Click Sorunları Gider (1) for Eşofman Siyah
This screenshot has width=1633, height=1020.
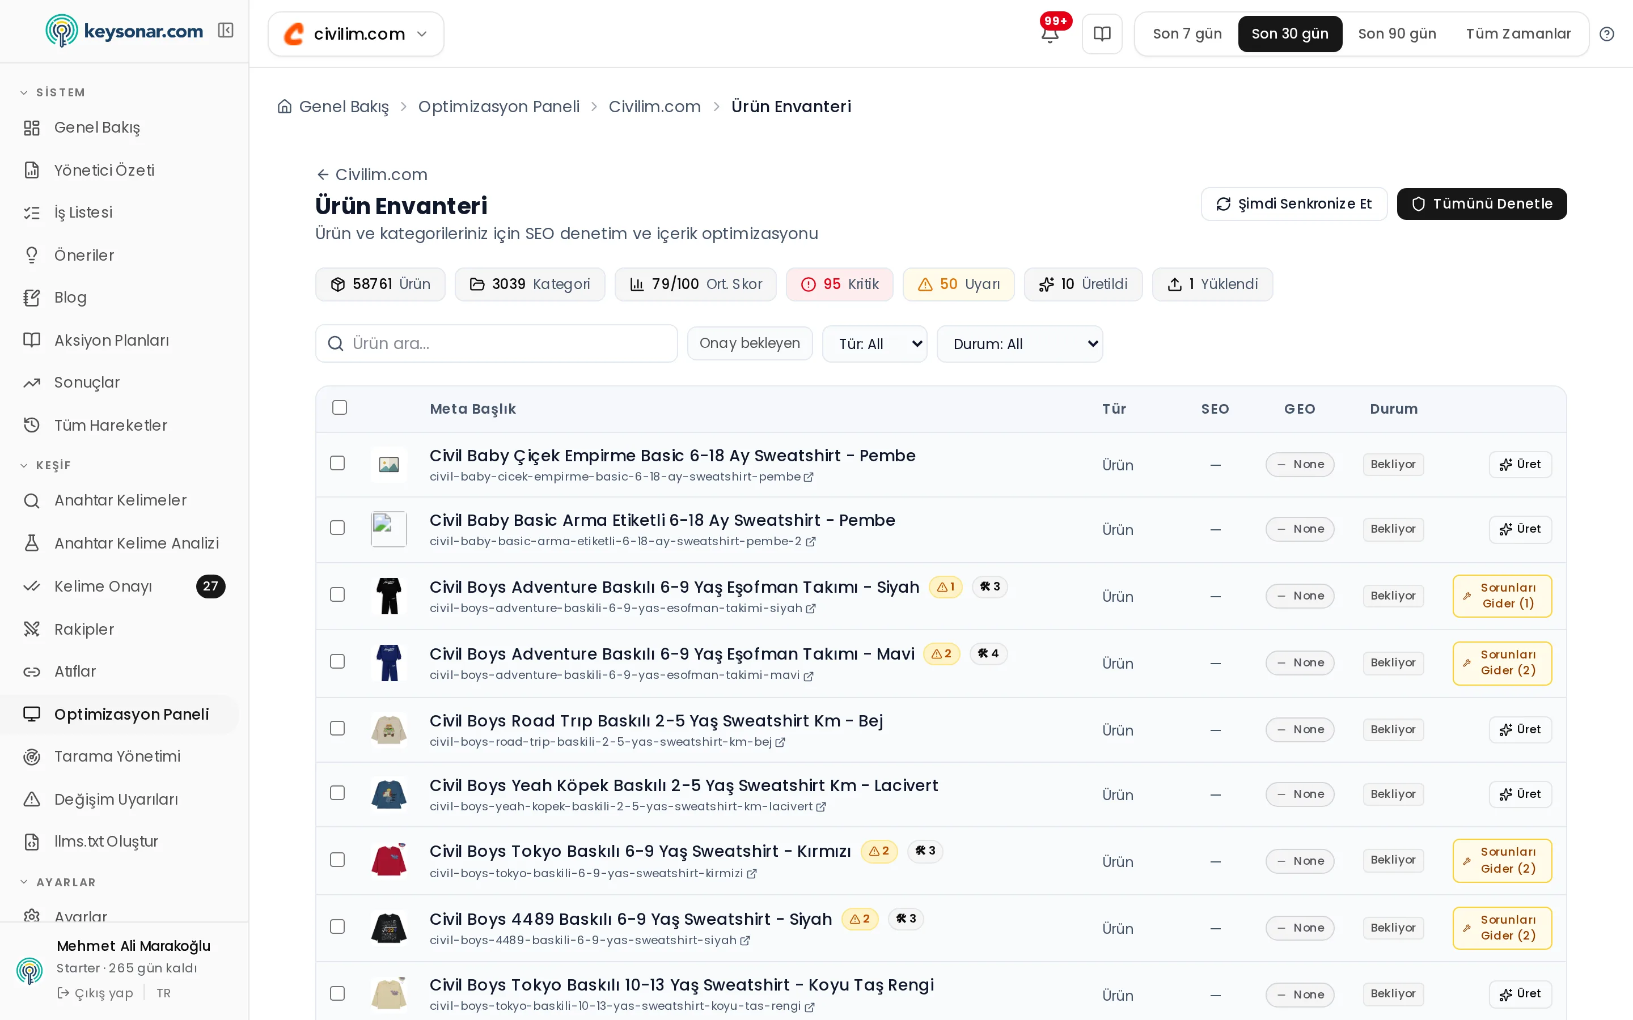click(1502, 596)
